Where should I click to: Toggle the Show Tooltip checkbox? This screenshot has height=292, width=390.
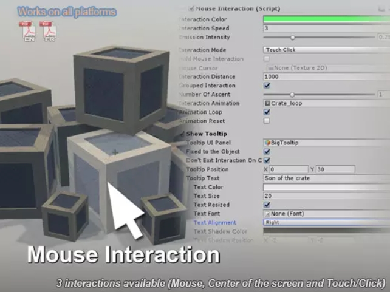tap(182, 134)
